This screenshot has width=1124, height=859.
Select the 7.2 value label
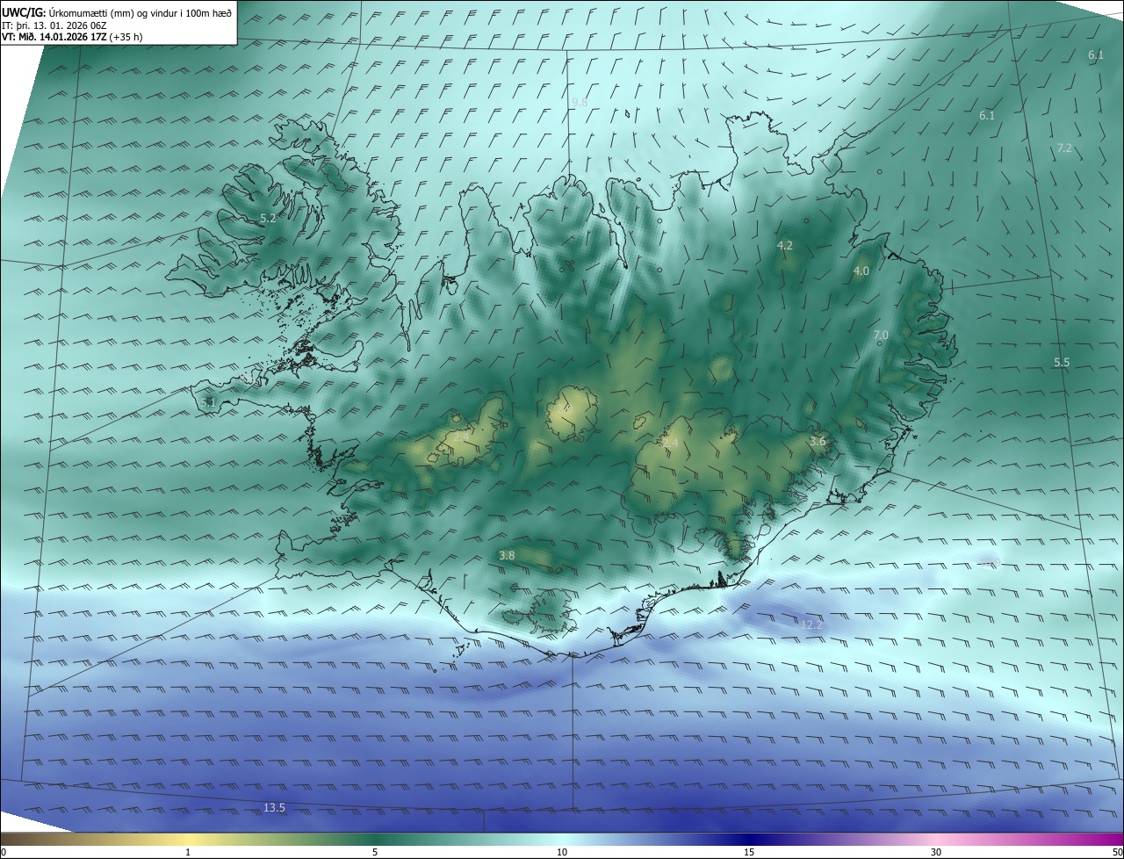1064,148
